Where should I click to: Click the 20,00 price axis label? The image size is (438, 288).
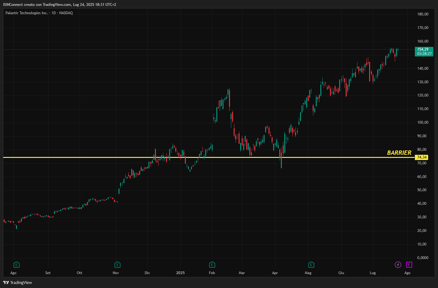click(x=422, y=231)
